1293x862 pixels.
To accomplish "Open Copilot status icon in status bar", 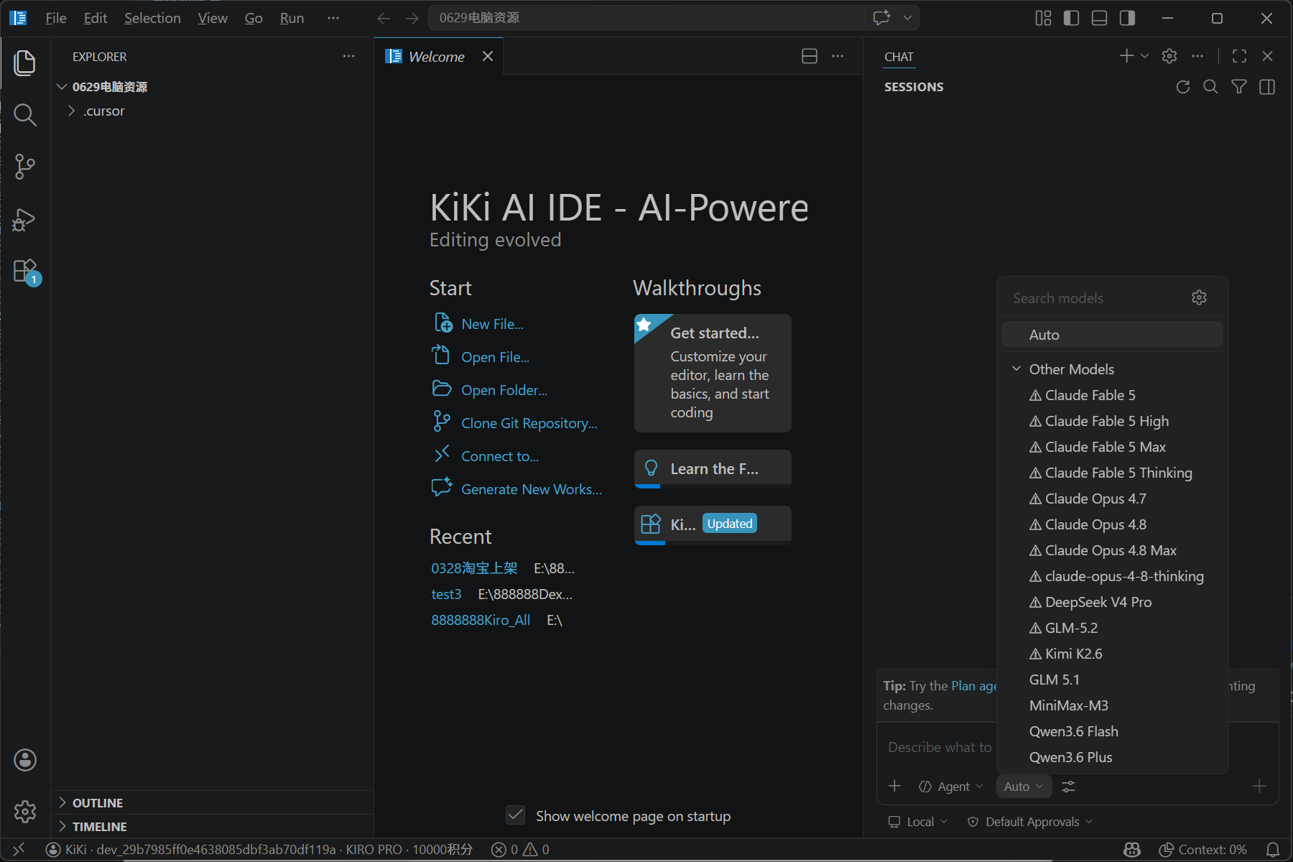I will click(x=1132, y=850).
